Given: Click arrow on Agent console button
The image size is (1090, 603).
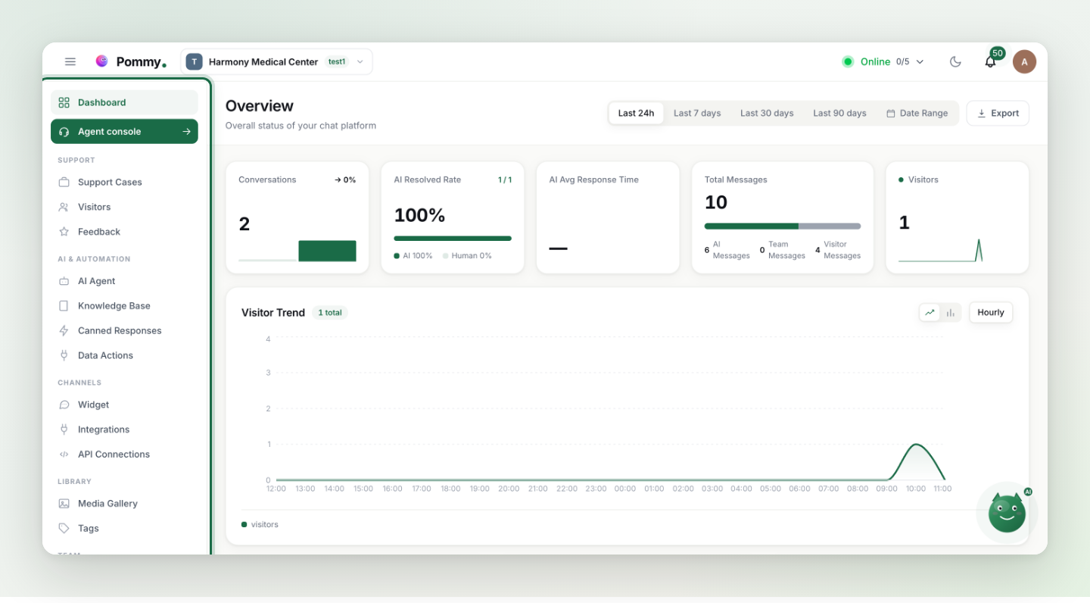Looking at the screenshot, I should tap(186, 132).
